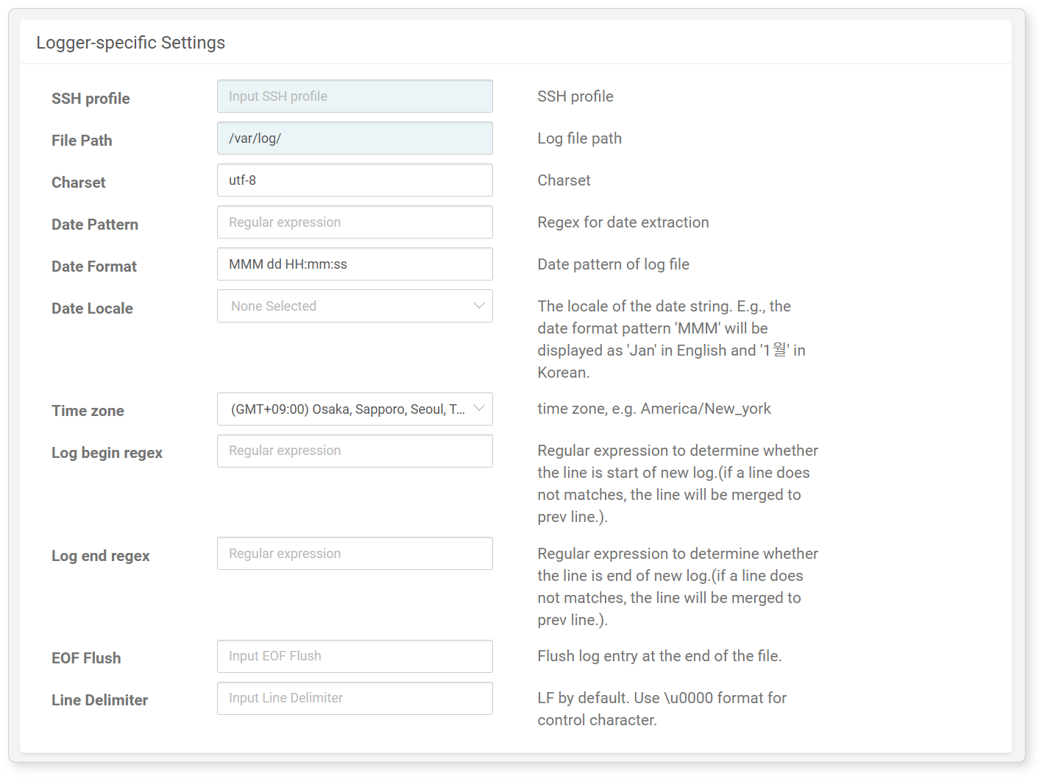This screenshot has width=1042, height=779.
Task: Click the Line Delimiter input field
Action: 355,698
